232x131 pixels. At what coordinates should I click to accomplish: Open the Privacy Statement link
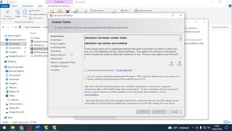tap(124, 70)
